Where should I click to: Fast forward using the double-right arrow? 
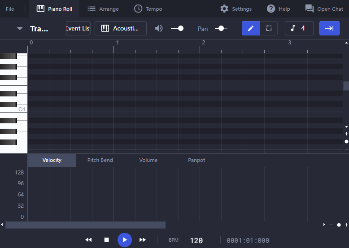tap(143, 240)
